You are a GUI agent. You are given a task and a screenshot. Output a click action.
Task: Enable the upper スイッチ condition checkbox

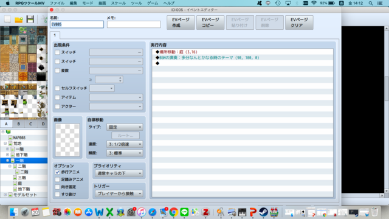point(57,52)
